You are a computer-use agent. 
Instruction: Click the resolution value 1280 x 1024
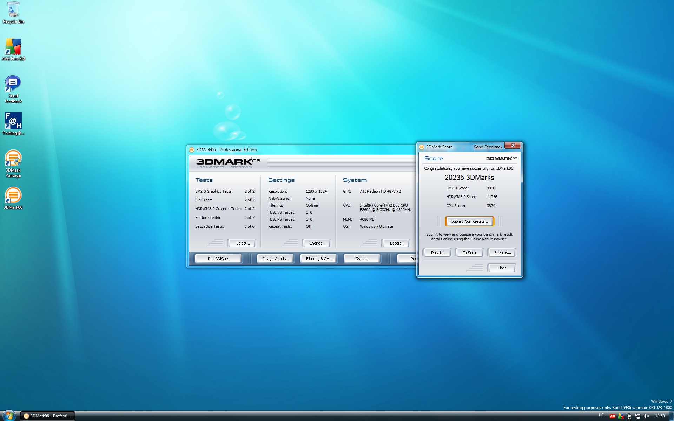click(316, 191)
